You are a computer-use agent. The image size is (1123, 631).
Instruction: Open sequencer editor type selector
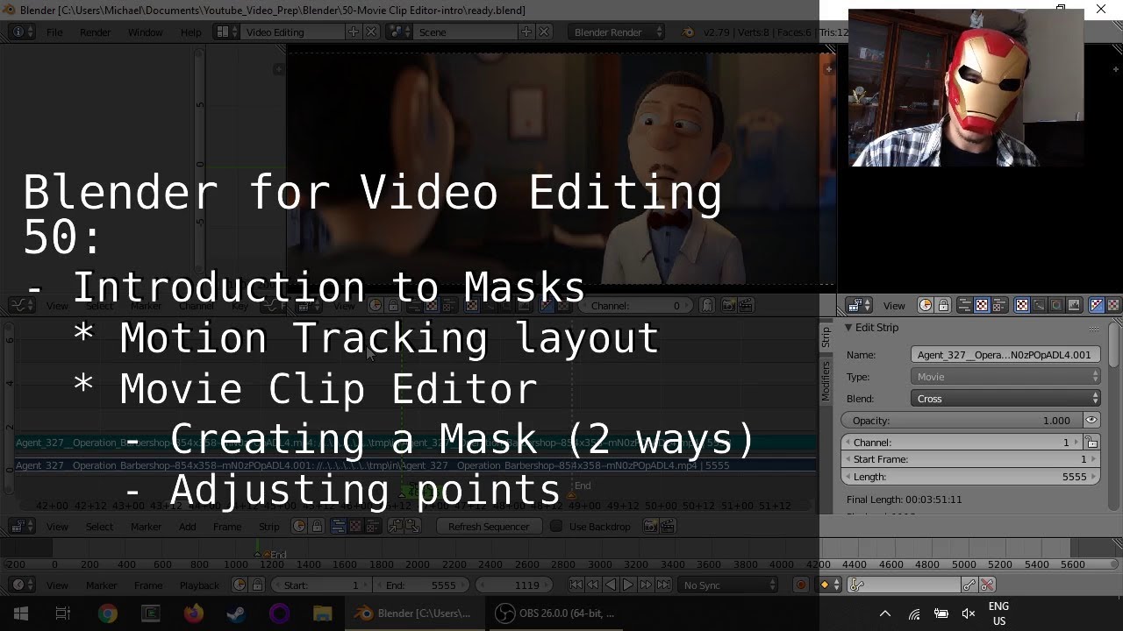coord(21,527)
